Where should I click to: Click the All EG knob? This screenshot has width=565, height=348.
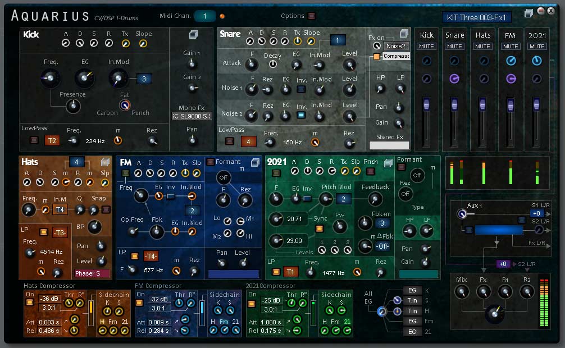pos(382,312)
